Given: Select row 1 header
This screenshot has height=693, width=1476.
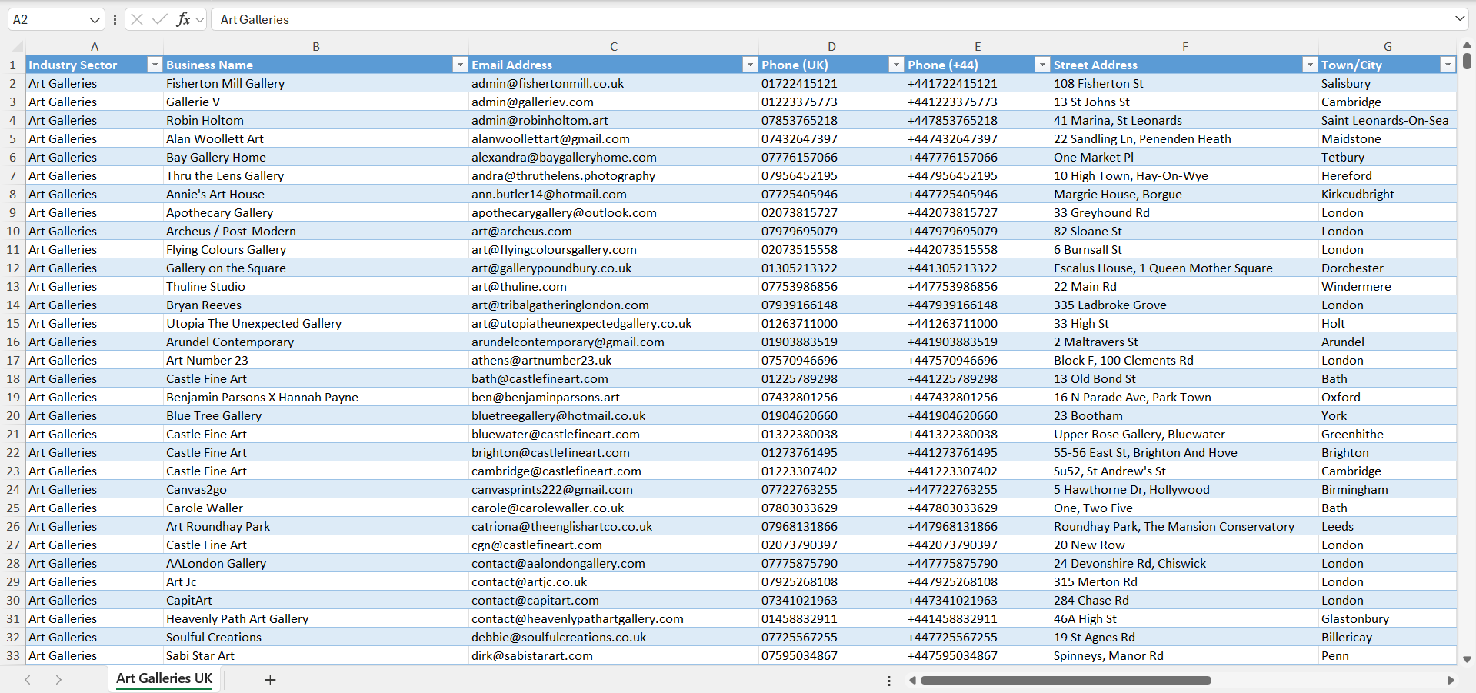Looking at the screenshot, I should pyautogui.click(x=13, y=65).
